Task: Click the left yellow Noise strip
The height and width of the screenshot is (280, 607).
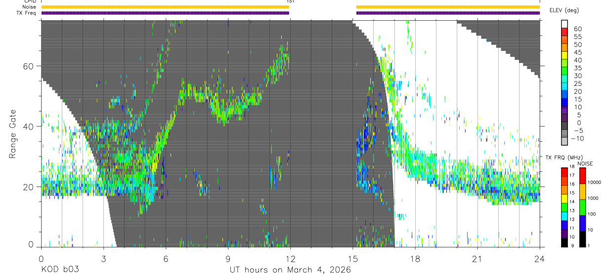Action: pyautogui.click(x=165, y=7)
